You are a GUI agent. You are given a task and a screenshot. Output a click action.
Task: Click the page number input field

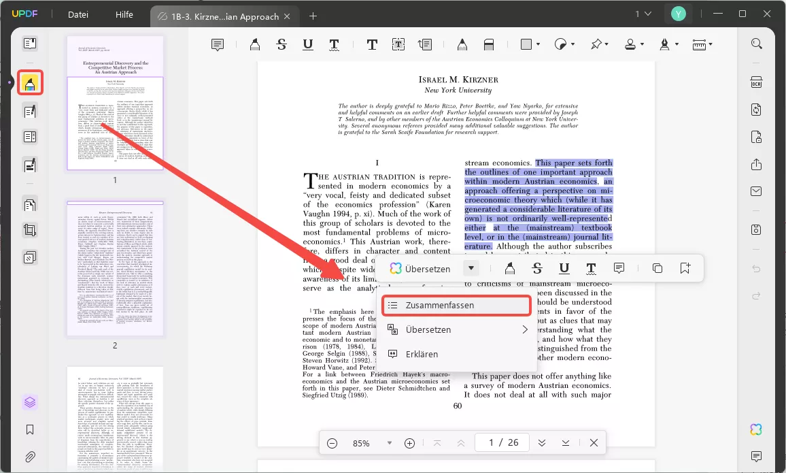[503, 442]
